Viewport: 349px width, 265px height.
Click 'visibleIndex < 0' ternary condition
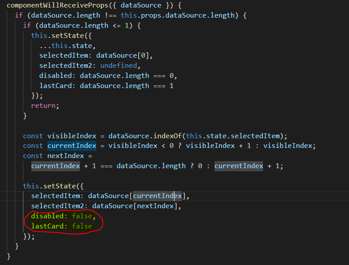click(x=141, y=146)
